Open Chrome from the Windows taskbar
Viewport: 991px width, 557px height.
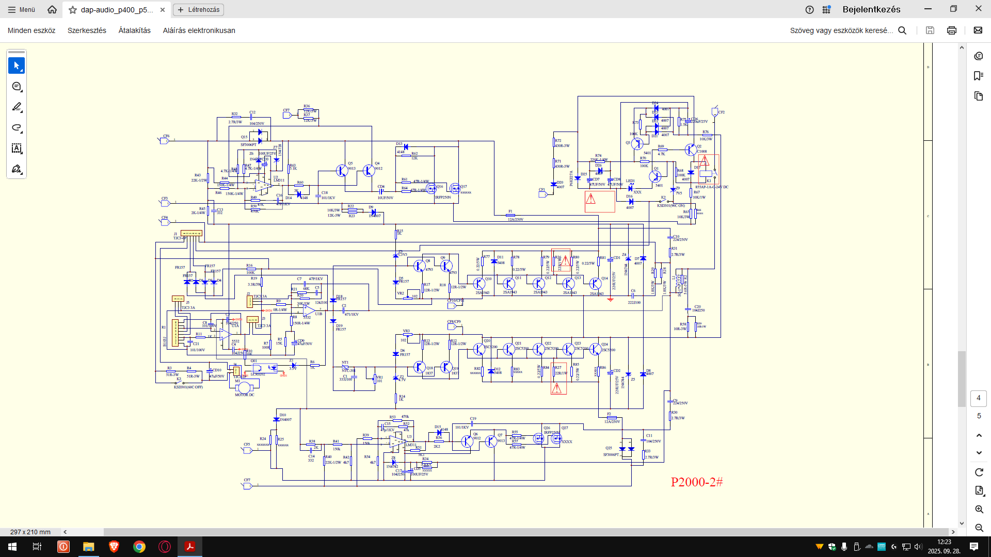[x=139, y=547]
